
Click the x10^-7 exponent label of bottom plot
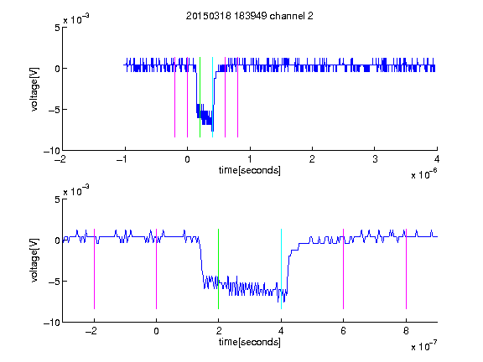click(x=424, y=346)
